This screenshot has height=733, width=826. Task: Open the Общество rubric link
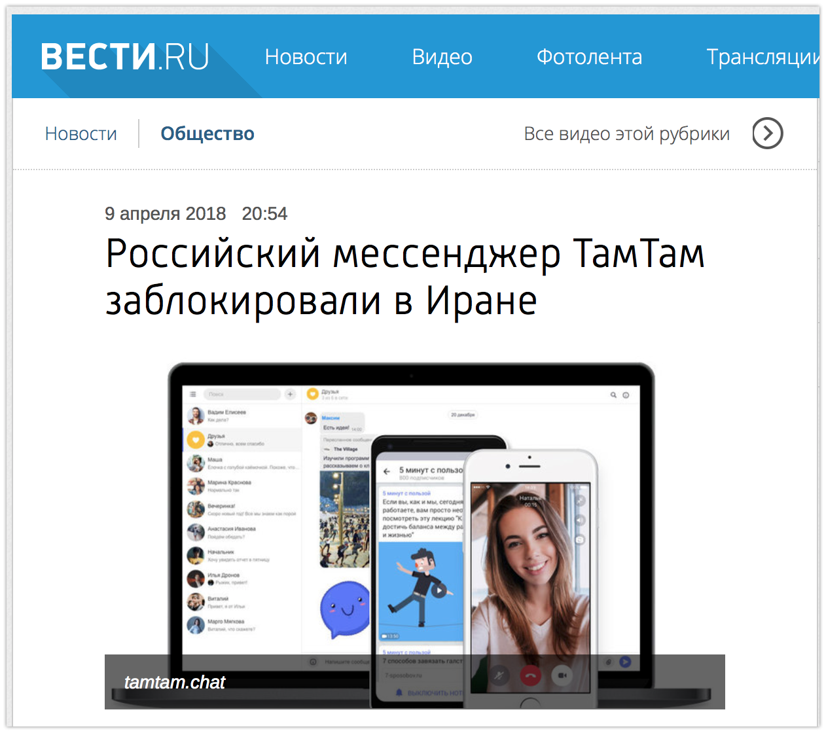tap(207, 134)
